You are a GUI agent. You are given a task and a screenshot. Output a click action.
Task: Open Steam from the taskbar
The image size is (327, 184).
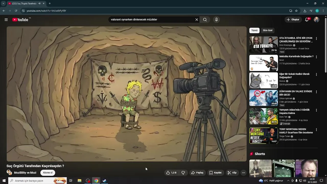click(x=104, y=181)
